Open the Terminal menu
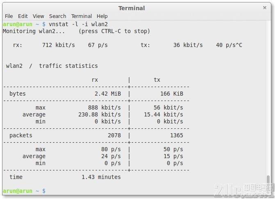 (82, 16)
